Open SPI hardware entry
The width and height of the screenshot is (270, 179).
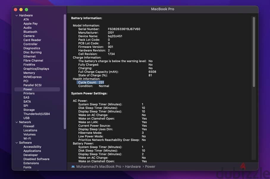pyautogui.click(x=26, y=106)
